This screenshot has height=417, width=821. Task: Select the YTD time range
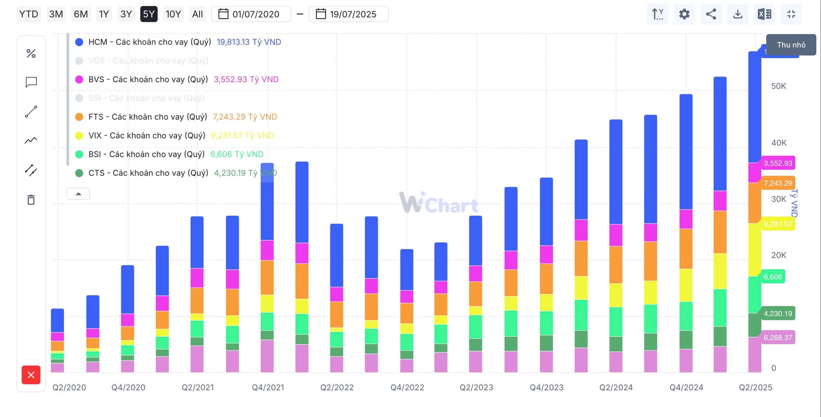(29, 14)
